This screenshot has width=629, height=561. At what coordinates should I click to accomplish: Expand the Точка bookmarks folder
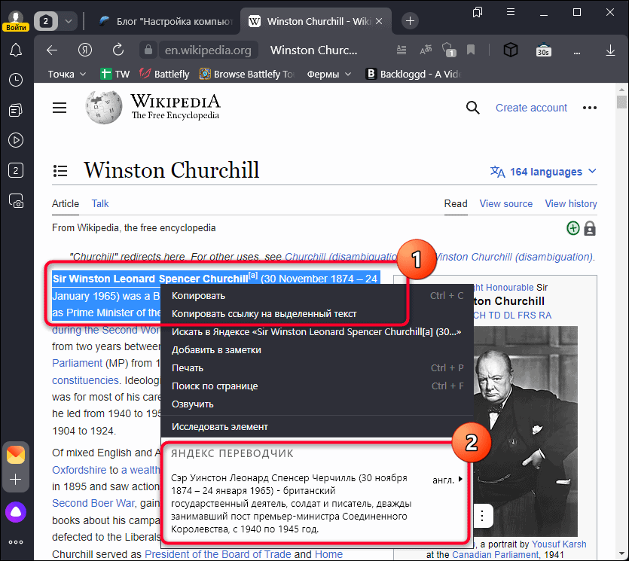tap(66, 75)
